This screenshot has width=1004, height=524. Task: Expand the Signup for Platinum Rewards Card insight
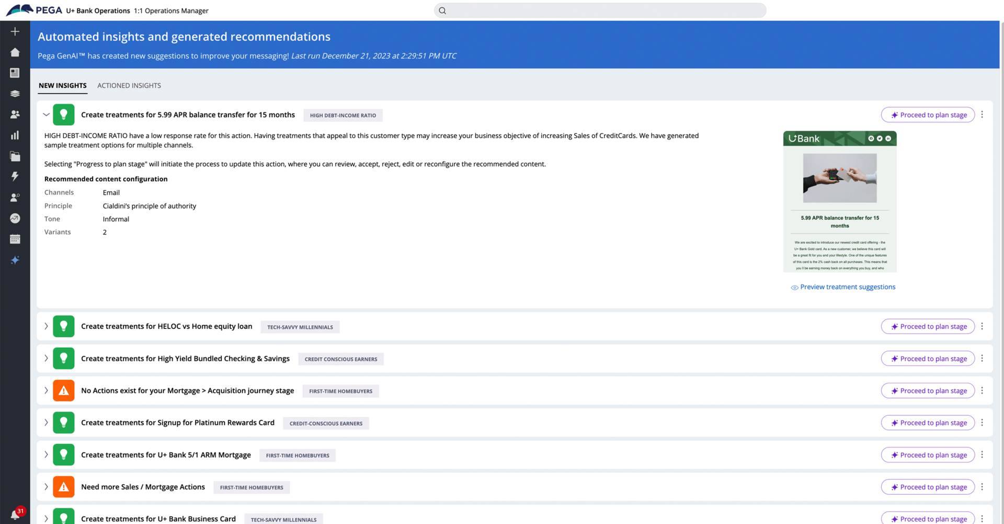coord(46,423)
